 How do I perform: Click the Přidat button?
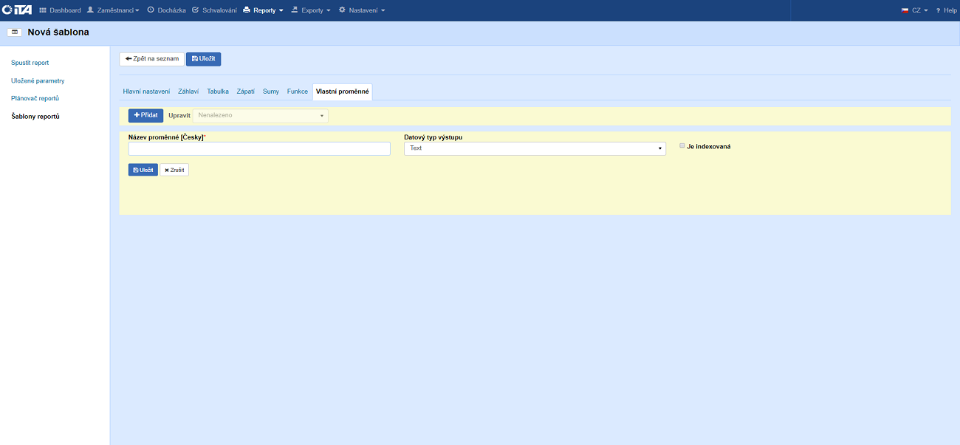point(145,116)
